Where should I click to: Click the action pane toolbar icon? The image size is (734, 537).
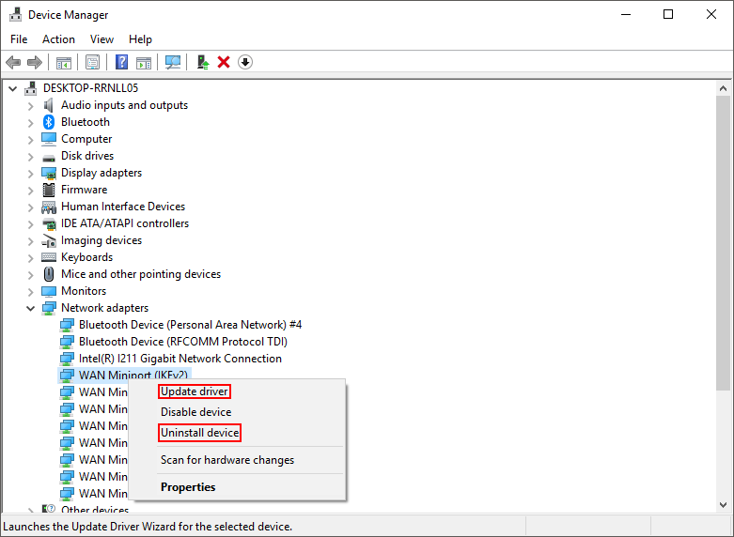[x=144, y=62]
